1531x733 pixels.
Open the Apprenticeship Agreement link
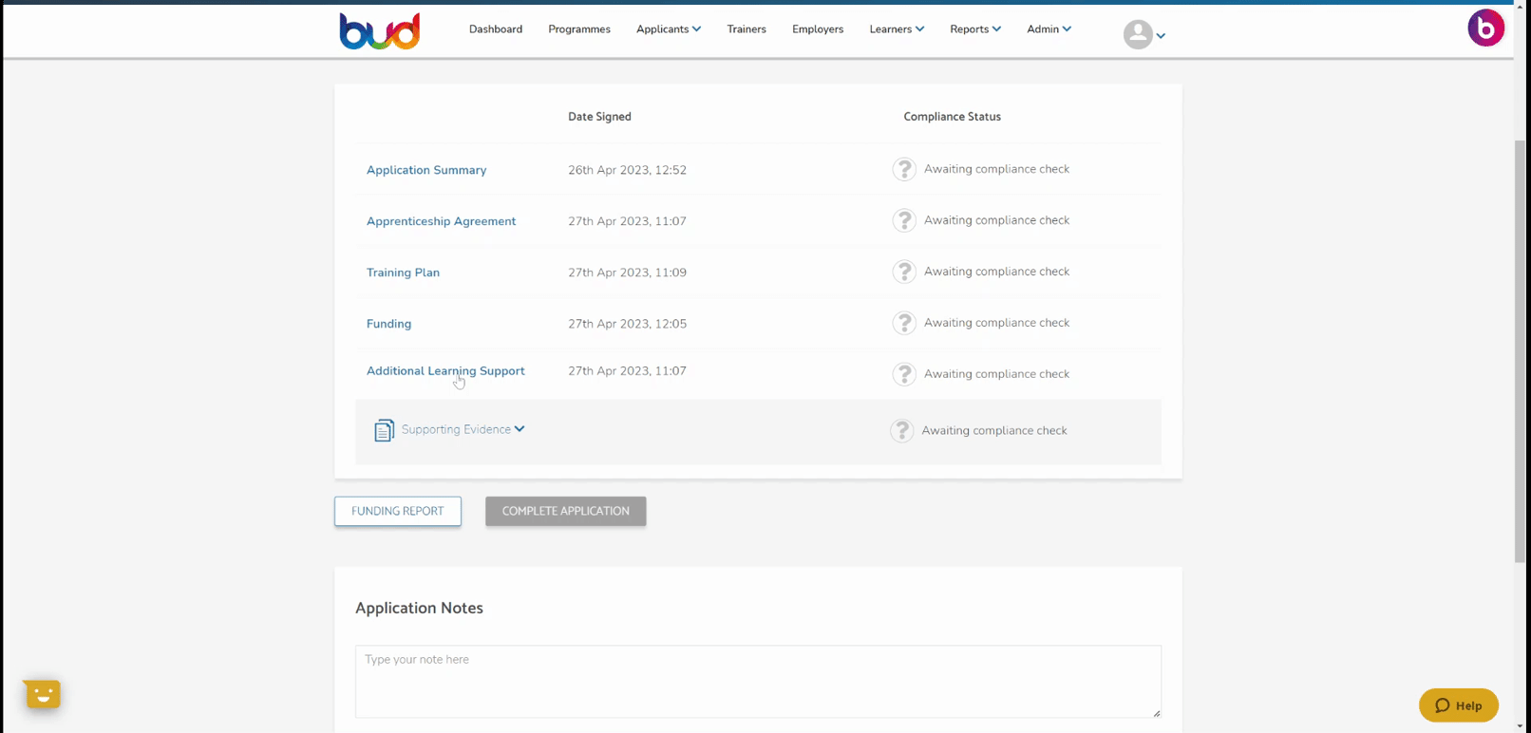point(442,221)
